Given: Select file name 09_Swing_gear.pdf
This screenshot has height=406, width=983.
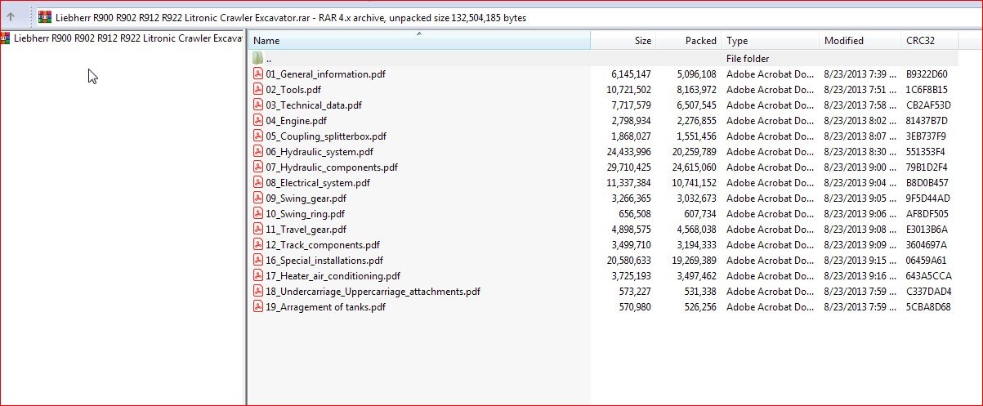Looking at the screenshot, I should tap(306, 199).
